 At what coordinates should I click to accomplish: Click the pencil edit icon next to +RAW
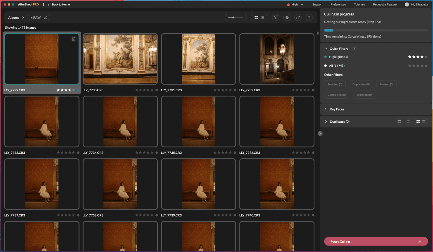pyautogui.click(x=45, y=17)
